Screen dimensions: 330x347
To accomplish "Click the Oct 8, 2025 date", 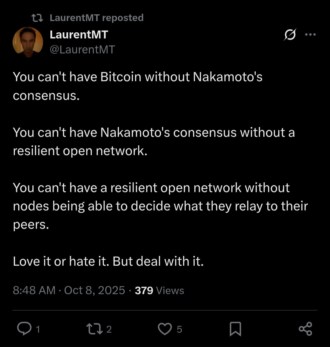I will (x=95, y=290).
